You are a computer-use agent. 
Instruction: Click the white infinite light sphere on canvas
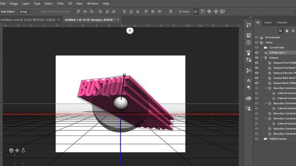pyautogui.click(x=121, y=103)
